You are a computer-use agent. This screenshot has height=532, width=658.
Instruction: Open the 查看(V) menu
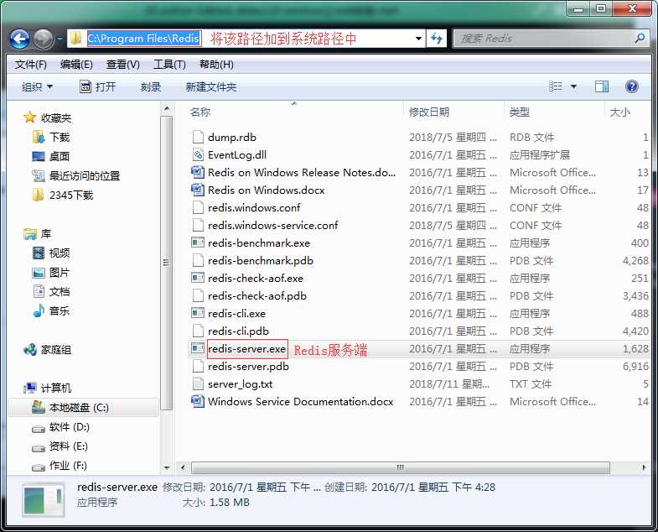[123, 65]
